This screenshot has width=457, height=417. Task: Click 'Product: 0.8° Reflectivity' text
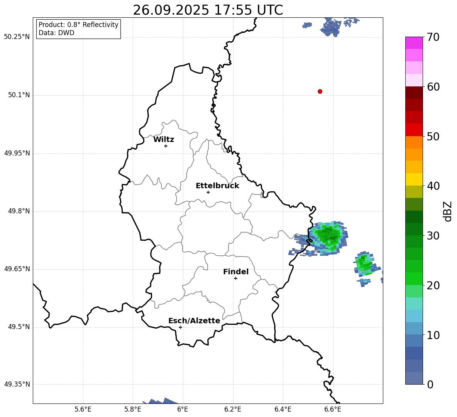pos(78,25)
